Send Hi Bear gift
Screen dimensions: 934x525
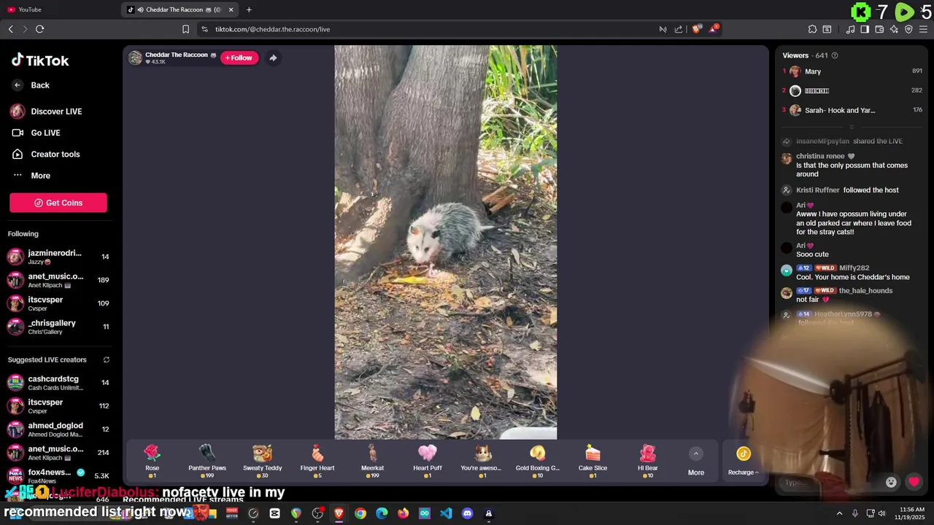pyautogui.click(x=648, y=461)
